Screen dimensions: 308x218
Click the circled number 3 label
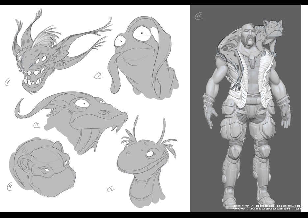pyautogui.click(x=37, y=125)
